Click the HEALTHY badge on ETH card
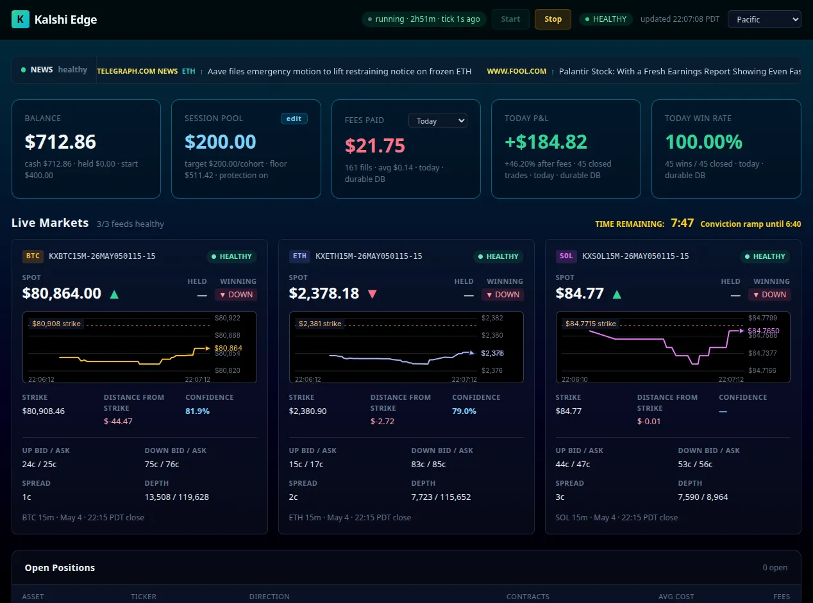The width and height of the screenshot is (813, 603). tap(498, 256)
